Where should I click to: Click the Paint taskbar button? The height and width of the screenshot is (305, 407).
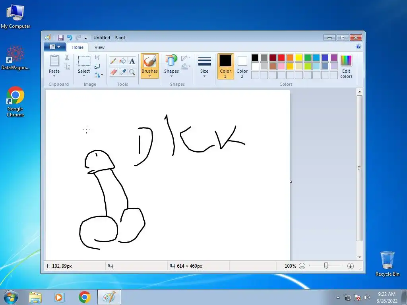point(109,297)
